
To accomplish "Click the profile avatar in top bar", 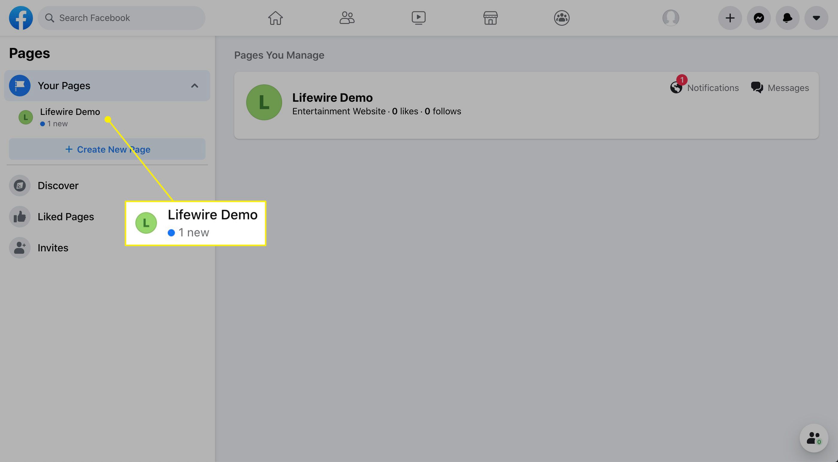I will [x=671, y=18].
